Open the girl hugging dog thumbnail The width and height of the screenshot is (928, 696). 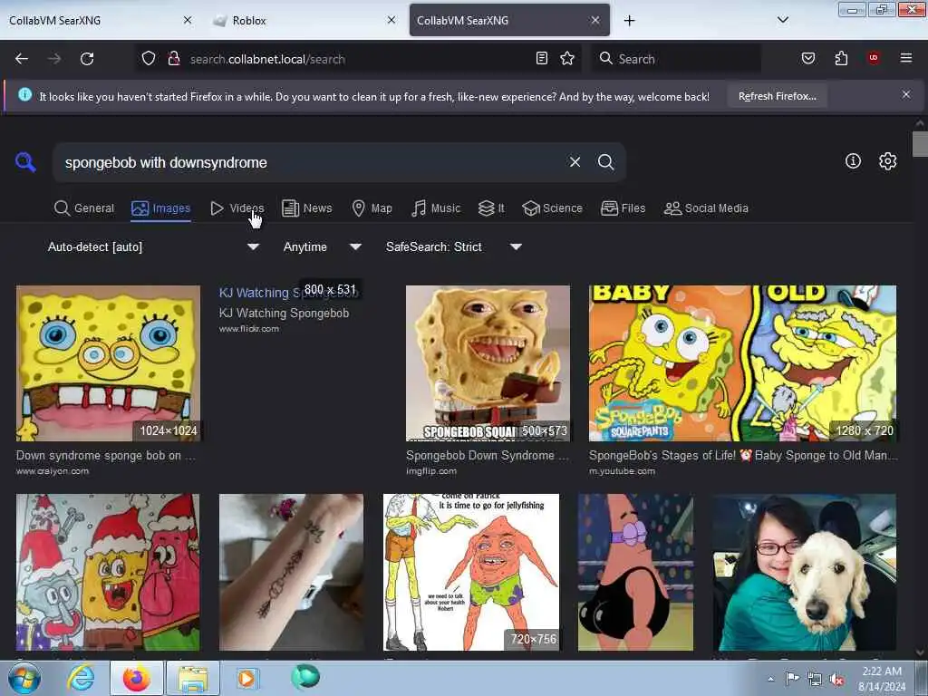point(805,573)
